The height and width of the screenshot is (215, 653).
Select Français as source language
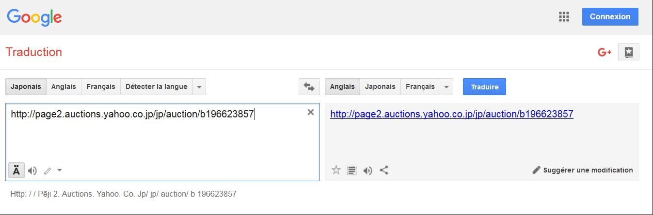click(101, 87)
